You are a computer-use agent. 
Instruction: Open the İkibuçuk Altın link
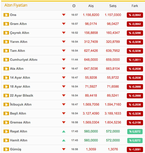pos(21,104)
